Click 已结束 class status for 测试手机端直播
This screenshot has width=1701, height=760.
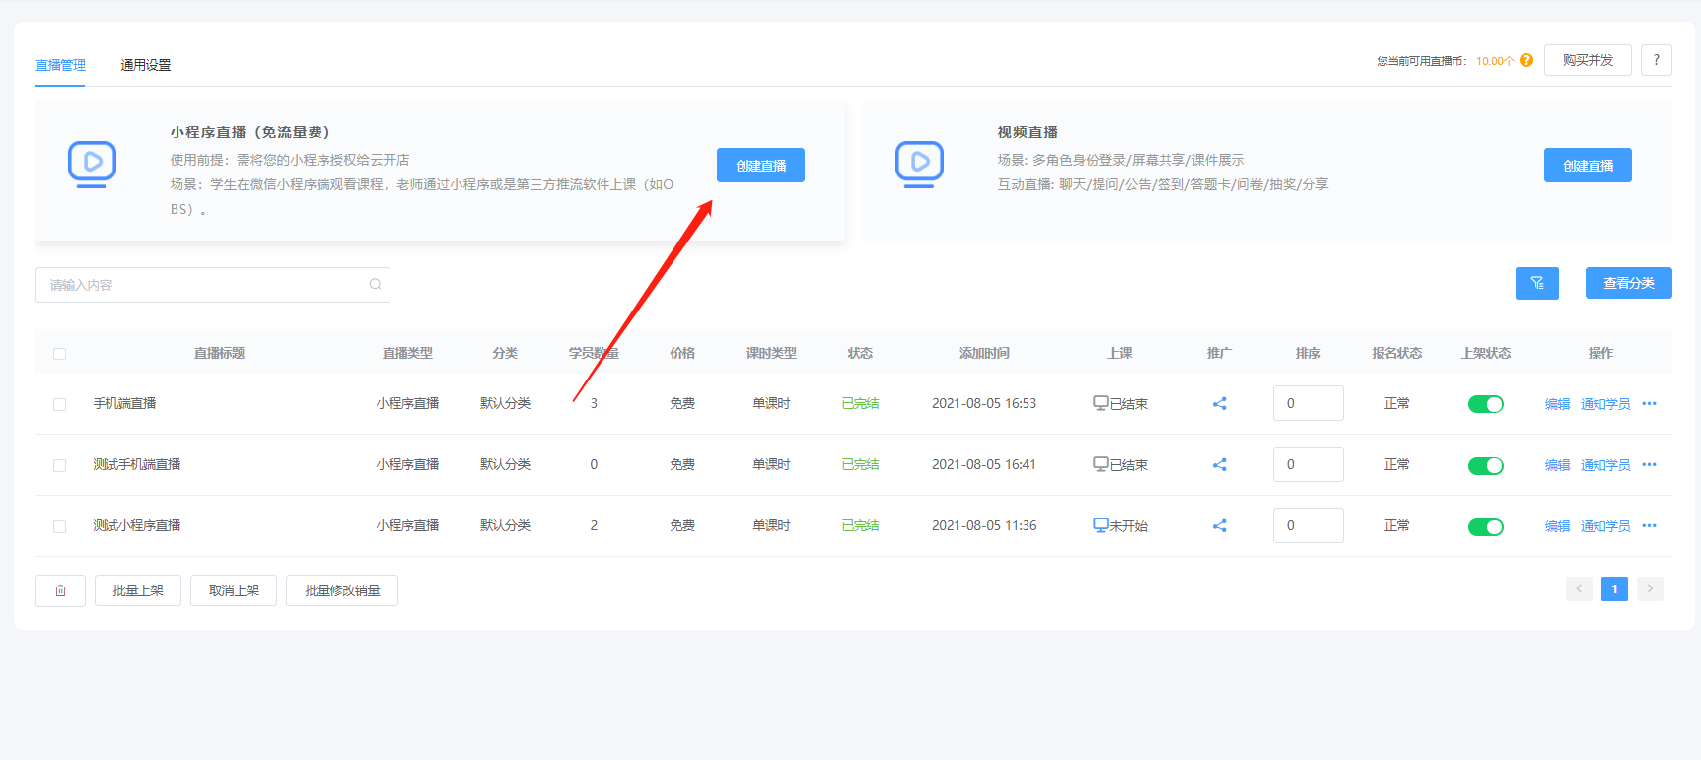1120,464
